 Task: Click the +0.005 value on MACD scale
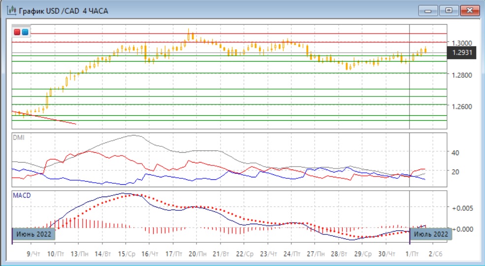click(x=461, y=208)
